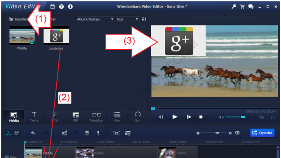Screen dimensions: 281x158
Task: Toggle mute with the speaker icon
Action: [x=221, y=117]
